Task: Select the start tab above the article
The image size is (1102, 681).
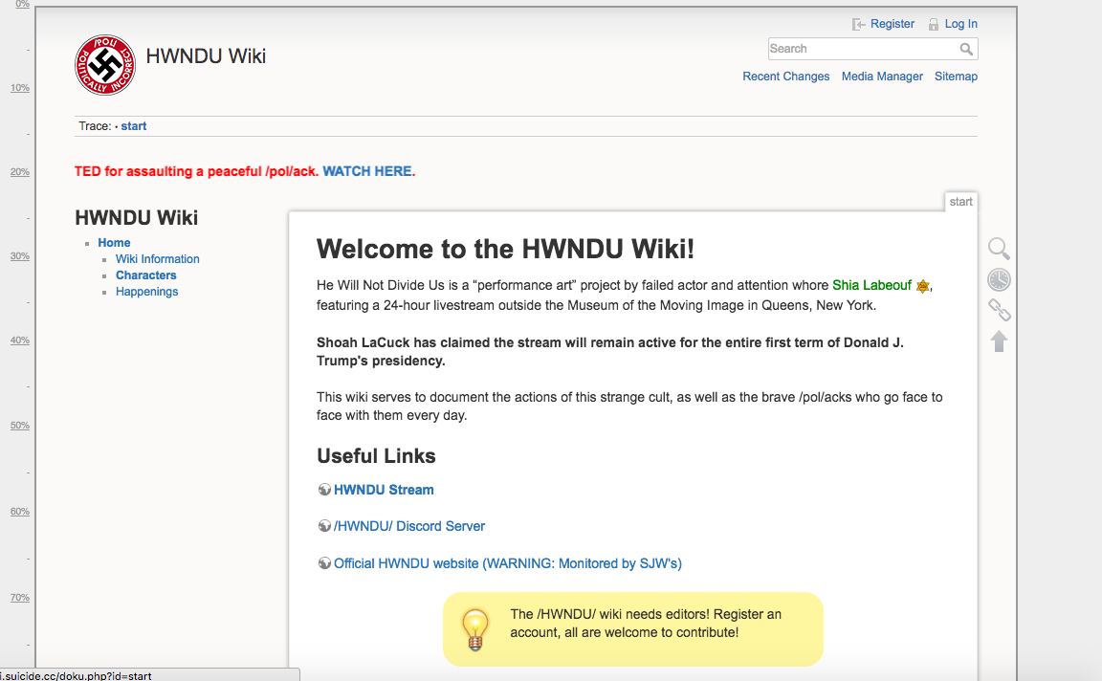Action: (x=961, y=202)
